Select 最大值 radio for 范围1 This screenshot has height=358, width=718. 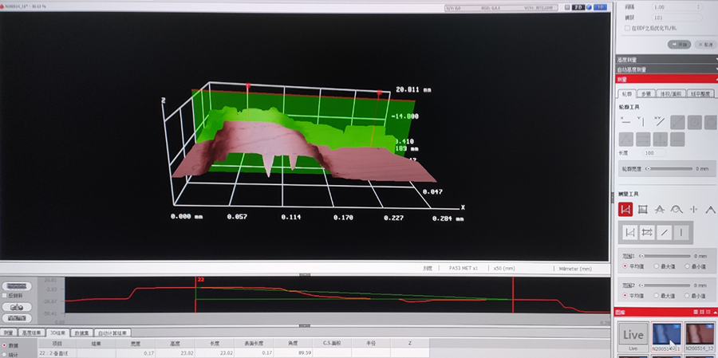pos(656,266)
